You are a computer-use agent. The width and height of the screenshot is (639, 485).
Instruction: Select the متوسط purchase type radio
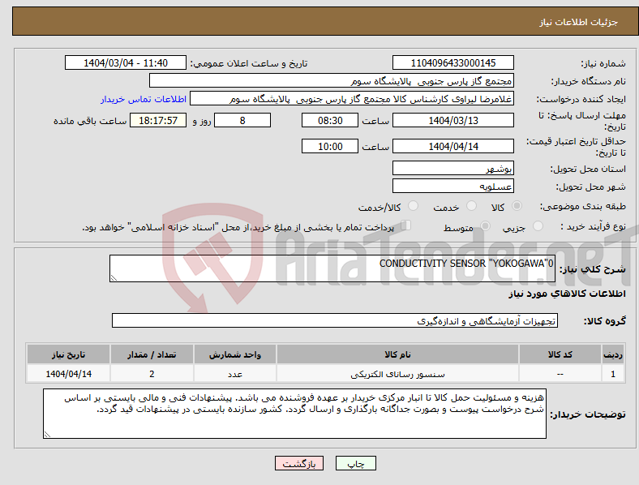486,225
